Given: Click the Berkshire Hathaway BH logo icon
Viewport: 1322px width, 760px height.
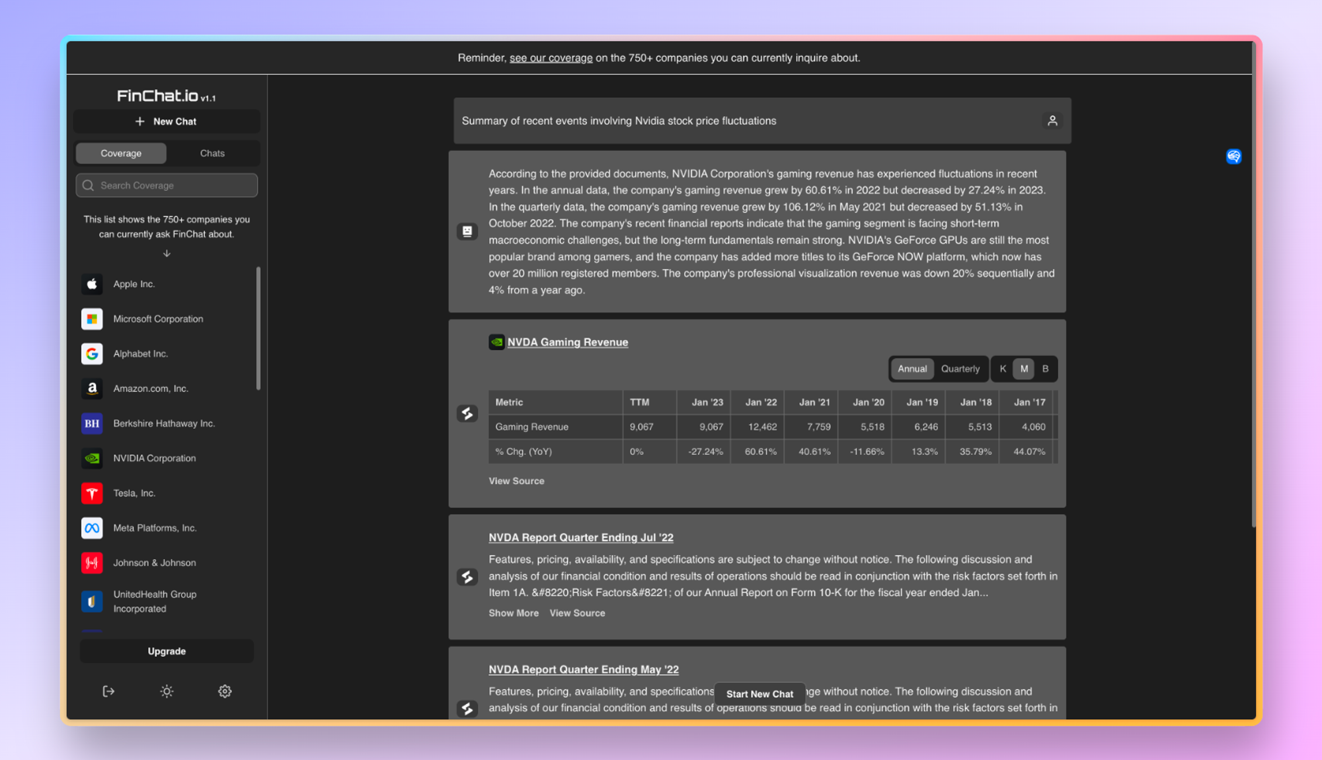Looking at the screenshot, I should (x=92, y=423).
